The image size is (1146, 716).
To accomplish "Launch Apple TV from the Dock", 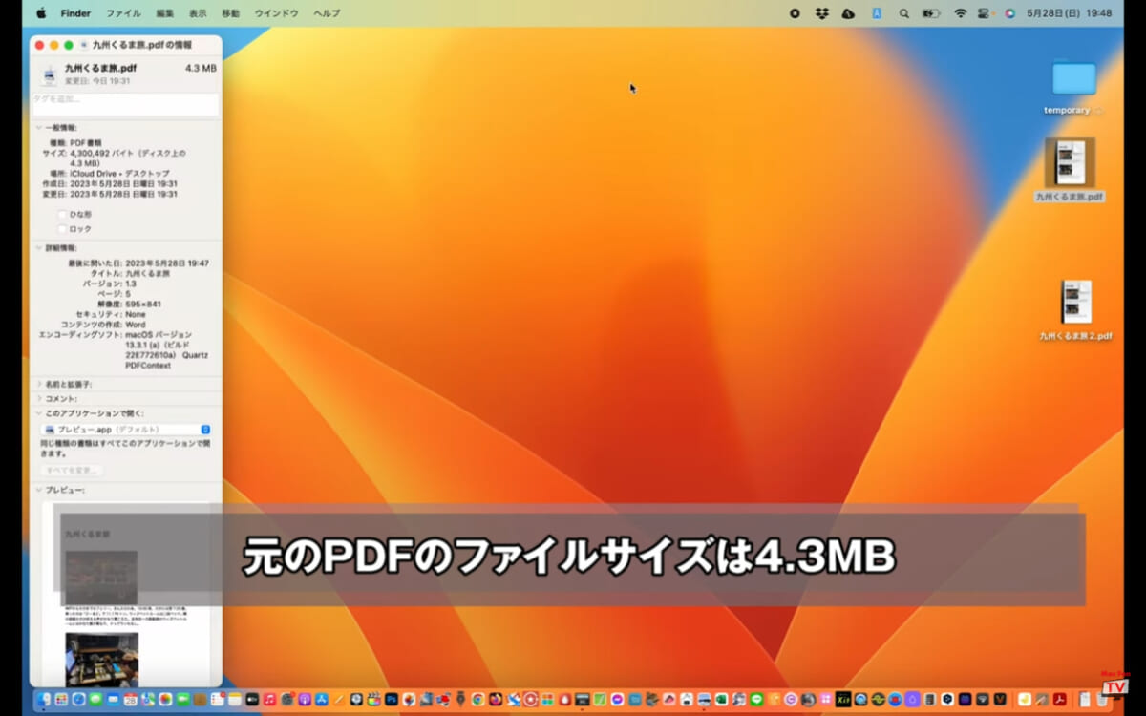I will coord(252,700).
